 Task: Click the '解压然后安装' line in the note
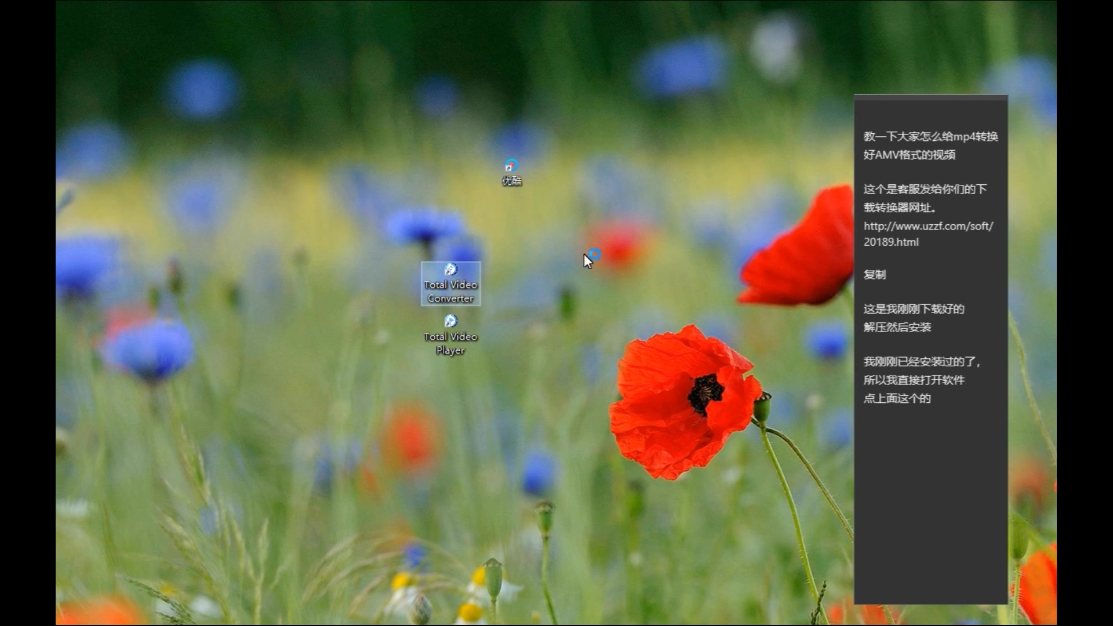[897, 327]
